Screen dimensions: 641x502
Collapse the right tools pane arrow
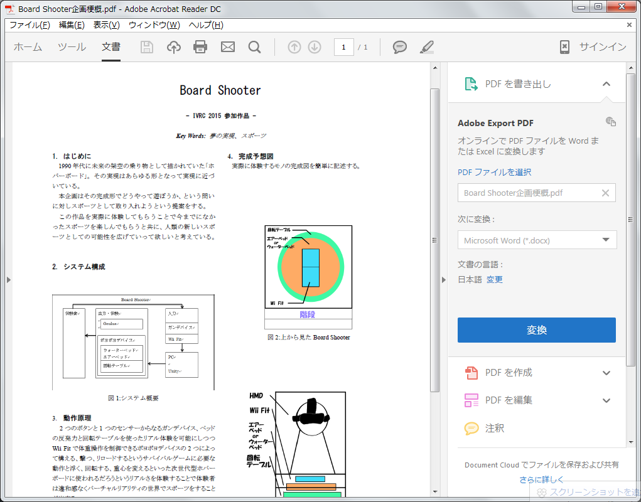point(444,280)
